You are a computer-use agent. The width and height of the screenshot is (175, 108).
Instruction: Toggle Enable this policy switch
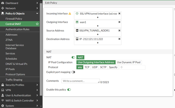[x=69, y=90]
